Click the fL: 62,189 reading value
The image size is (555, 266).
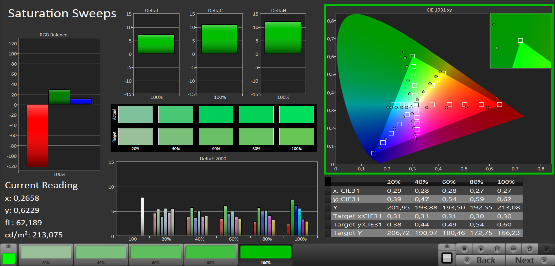click(x=23, y=223)
